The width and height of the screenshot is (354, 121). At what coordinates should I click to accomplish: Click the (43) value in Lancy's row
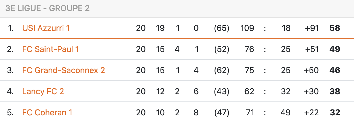pos(222,91)
